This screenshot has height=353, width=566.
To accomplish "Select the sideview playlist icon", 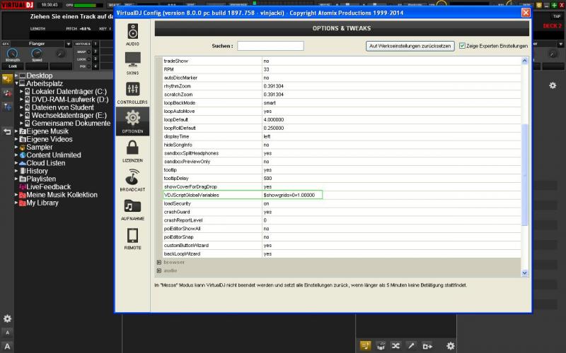I will (365, 346).
